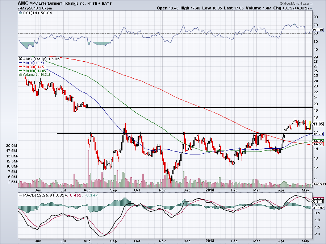The image size is (326, 244).
Task: Click the red 14.51 price tag on axis
Action: [318, 144]
